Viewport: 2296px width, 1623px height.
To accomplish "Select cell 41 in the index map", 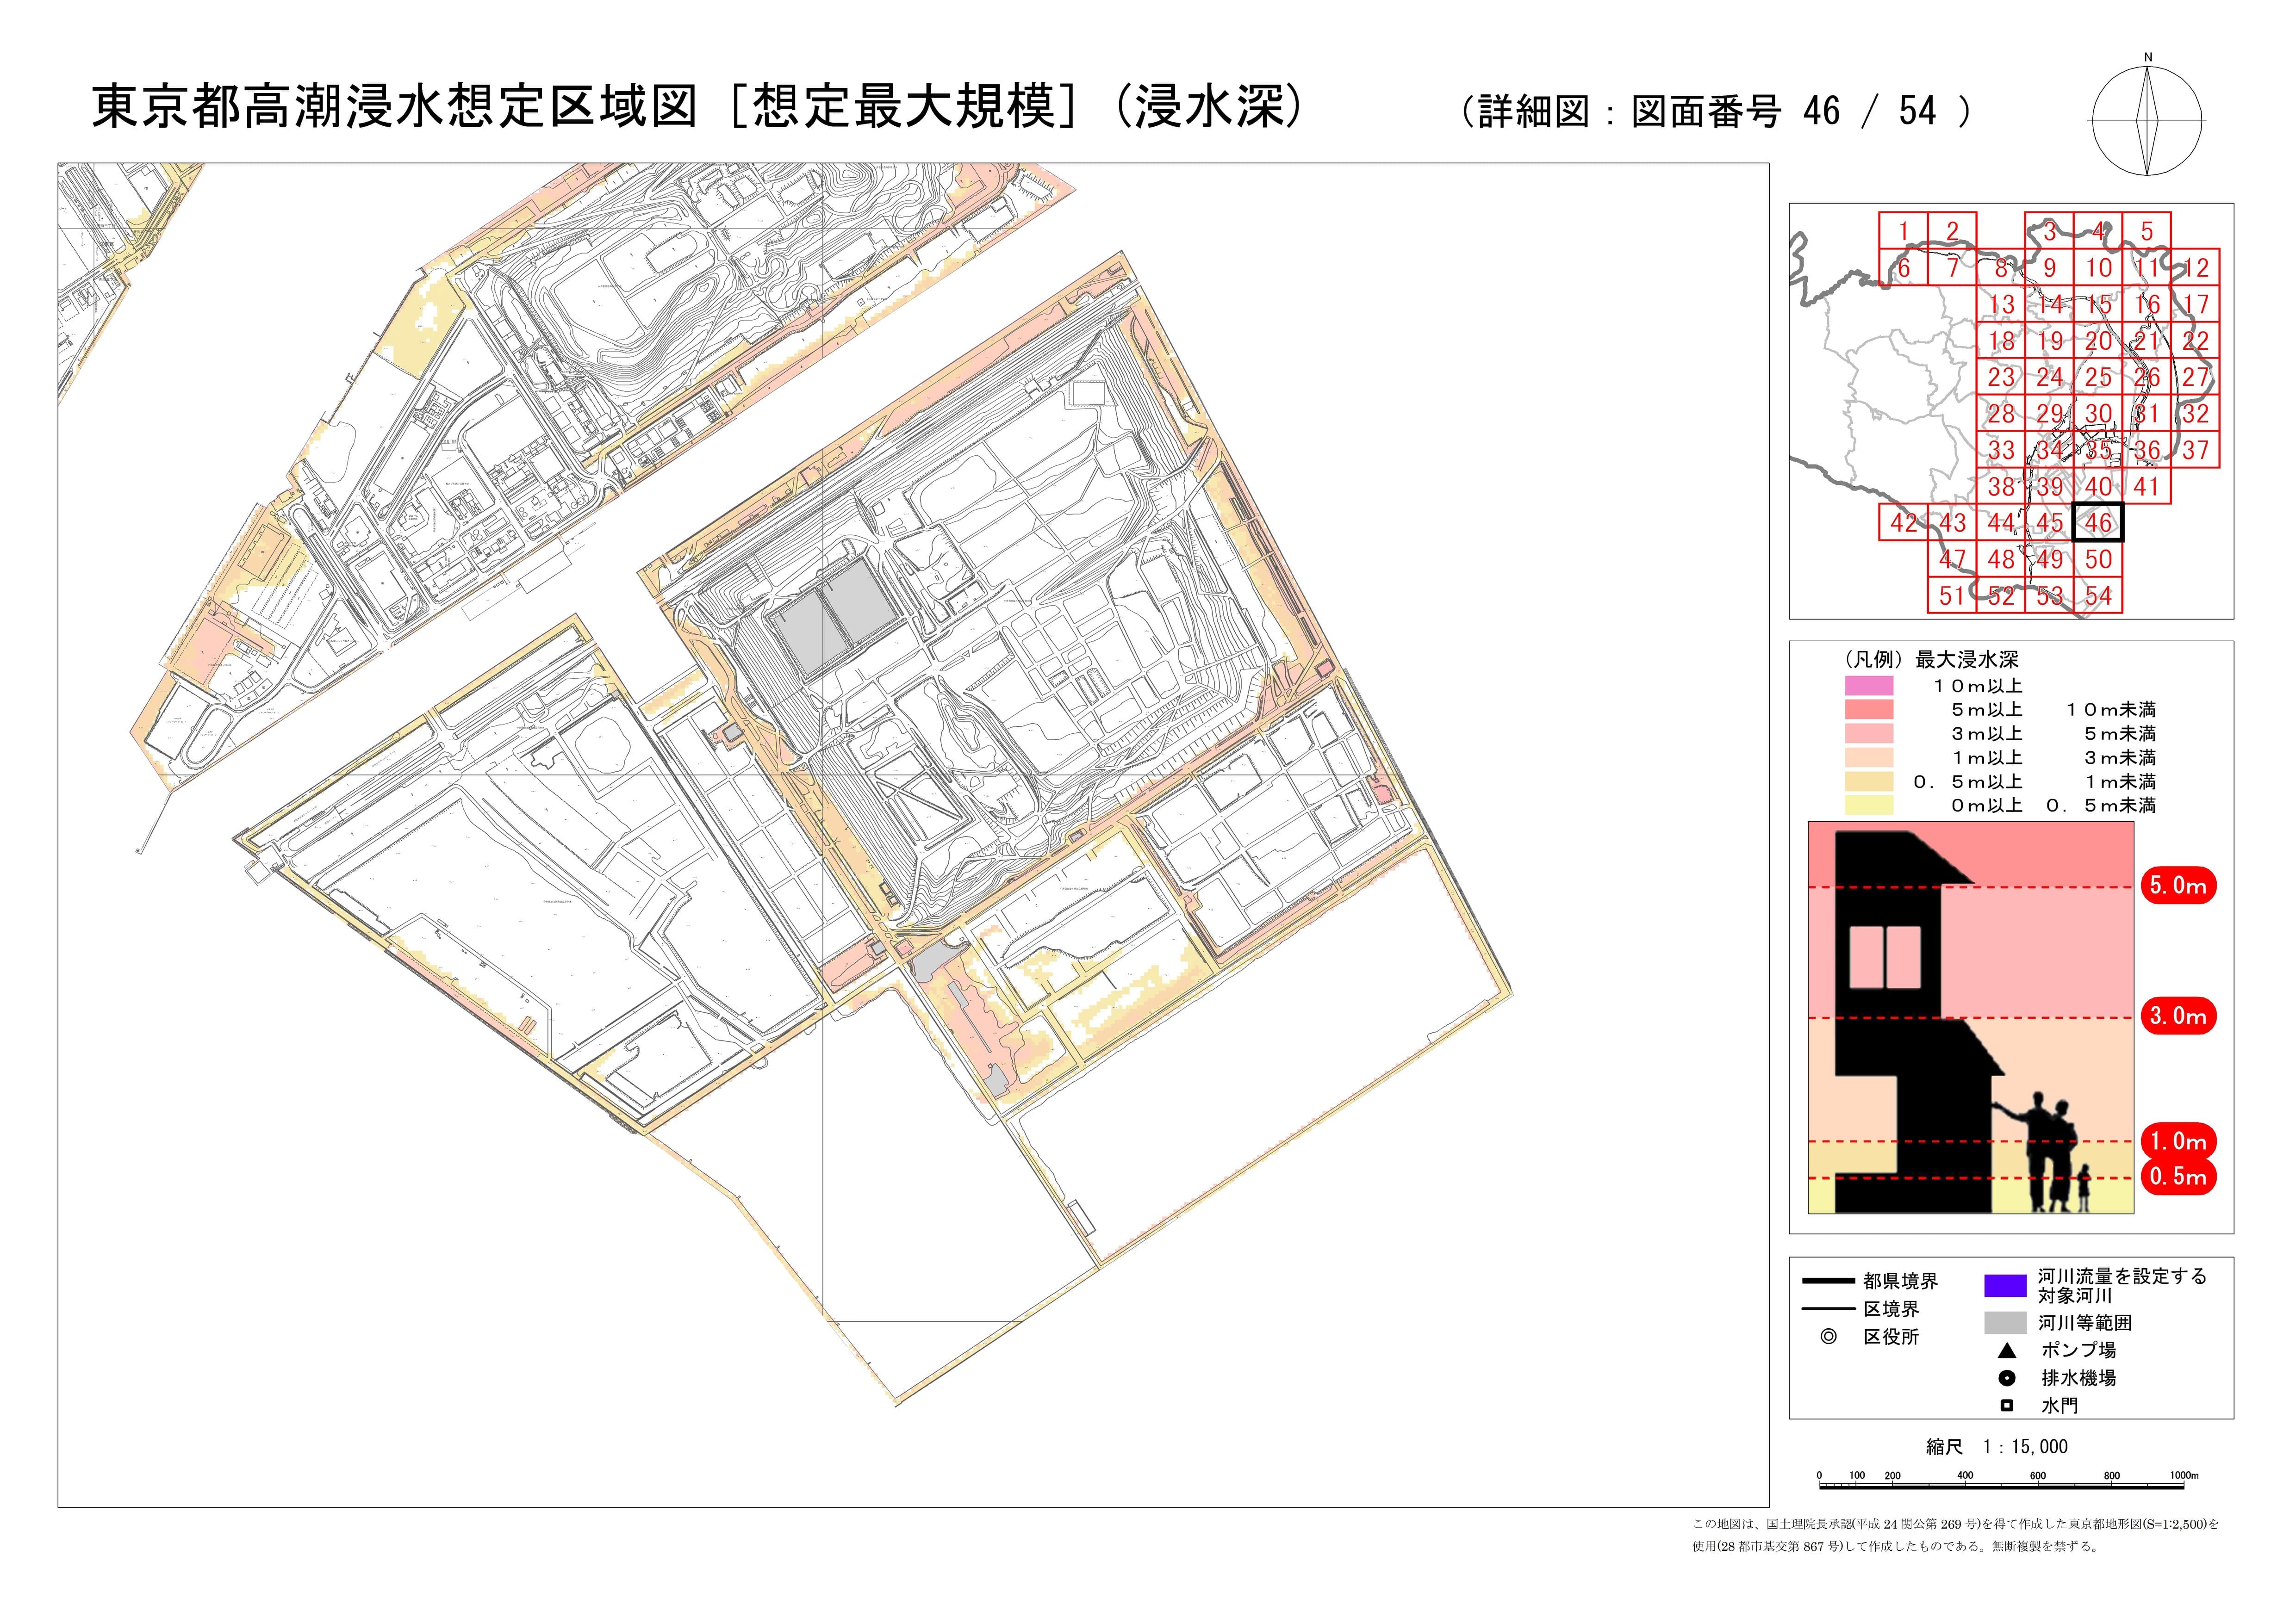I will click(2147, 487).
